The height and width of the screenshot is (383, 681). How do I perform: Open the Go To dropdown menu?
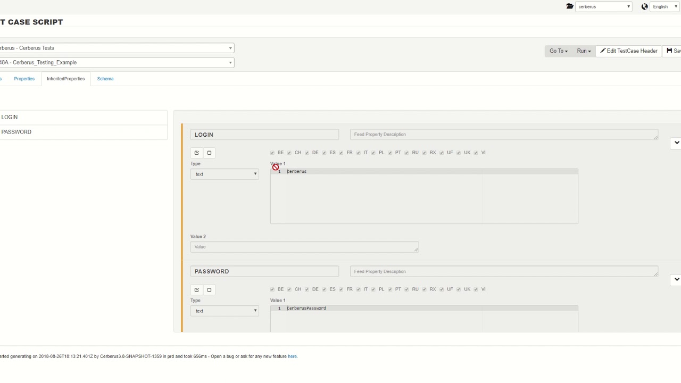(x=558, y=51)
